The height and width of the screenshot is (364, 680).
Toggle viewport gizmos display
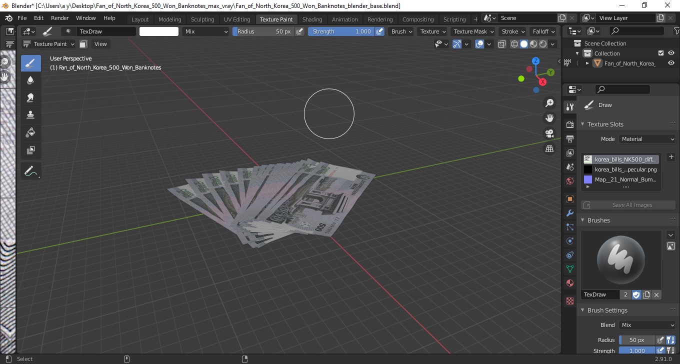click(457, 44)
